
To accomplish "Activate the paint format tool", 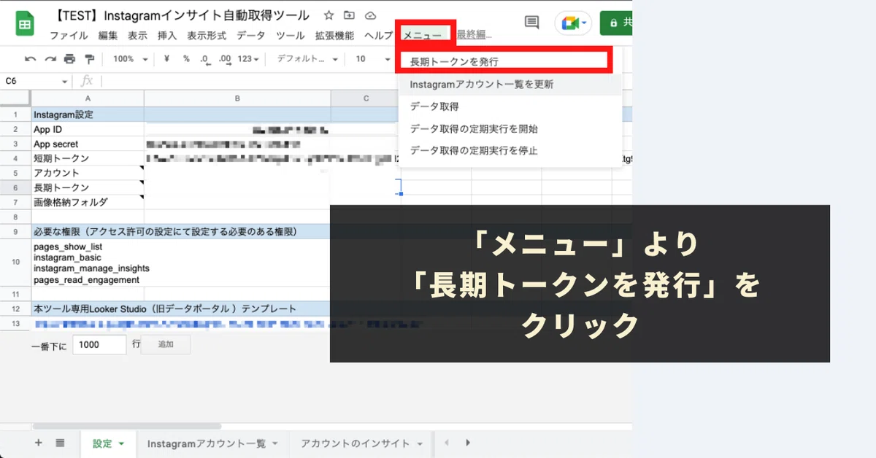I will pyautogui.click(x=89, y=59).
